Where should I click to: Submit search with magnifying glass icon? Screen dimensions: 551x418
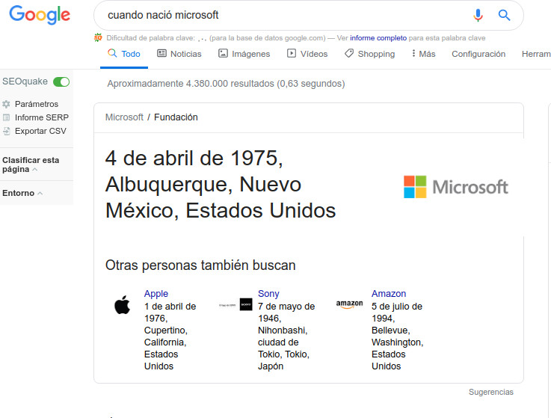tap(504, 15)
